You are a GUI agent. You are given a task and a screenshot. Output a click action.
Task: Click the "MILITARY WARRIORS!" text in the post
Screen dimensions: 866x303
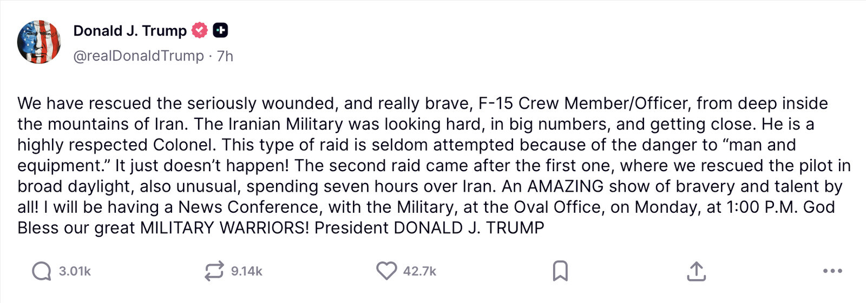pos(225,228)
